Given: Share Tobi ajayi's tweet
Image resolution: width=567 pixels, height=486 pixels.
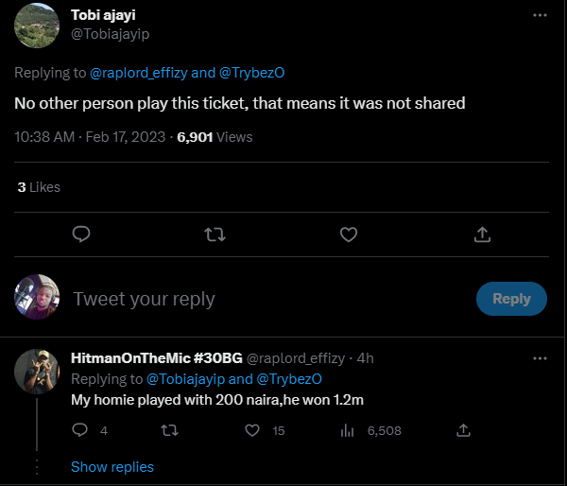Looking at the screenshot, I should point(481,234).
